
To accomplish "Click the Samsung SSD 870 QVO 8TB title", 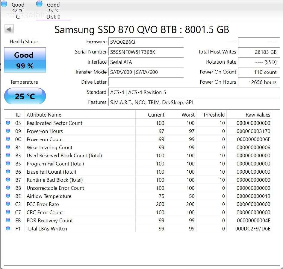I will pos(142,29).
